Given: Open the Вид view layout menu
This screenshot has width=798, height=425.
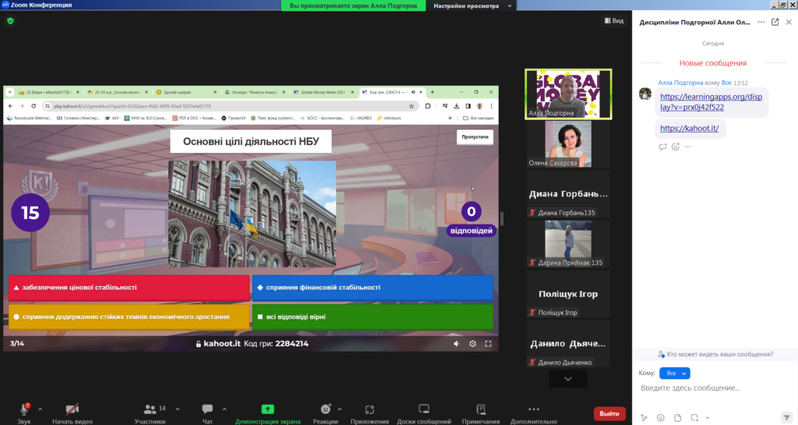Looking at the screenshot, I should tap(614, 21).
